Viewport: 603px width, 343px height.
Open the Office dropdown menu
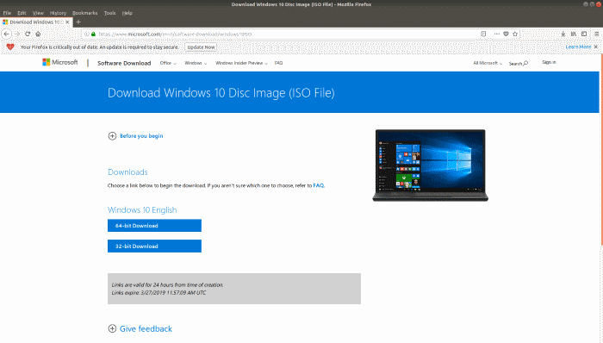(168, 63)
